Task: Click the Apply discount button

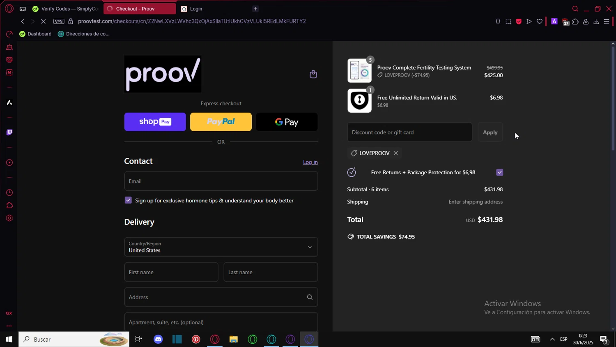Action: tap(490, 132)
